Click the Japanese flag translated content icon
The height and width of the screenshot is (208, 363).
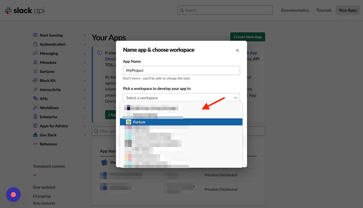coord(34,175)
